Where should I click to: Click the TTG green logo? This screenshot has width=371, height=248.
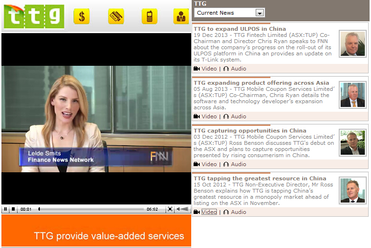click(34, 17)
